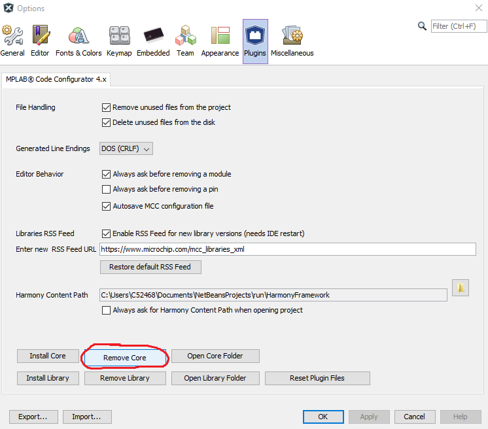Click the File Handling label

click(35, 108)
